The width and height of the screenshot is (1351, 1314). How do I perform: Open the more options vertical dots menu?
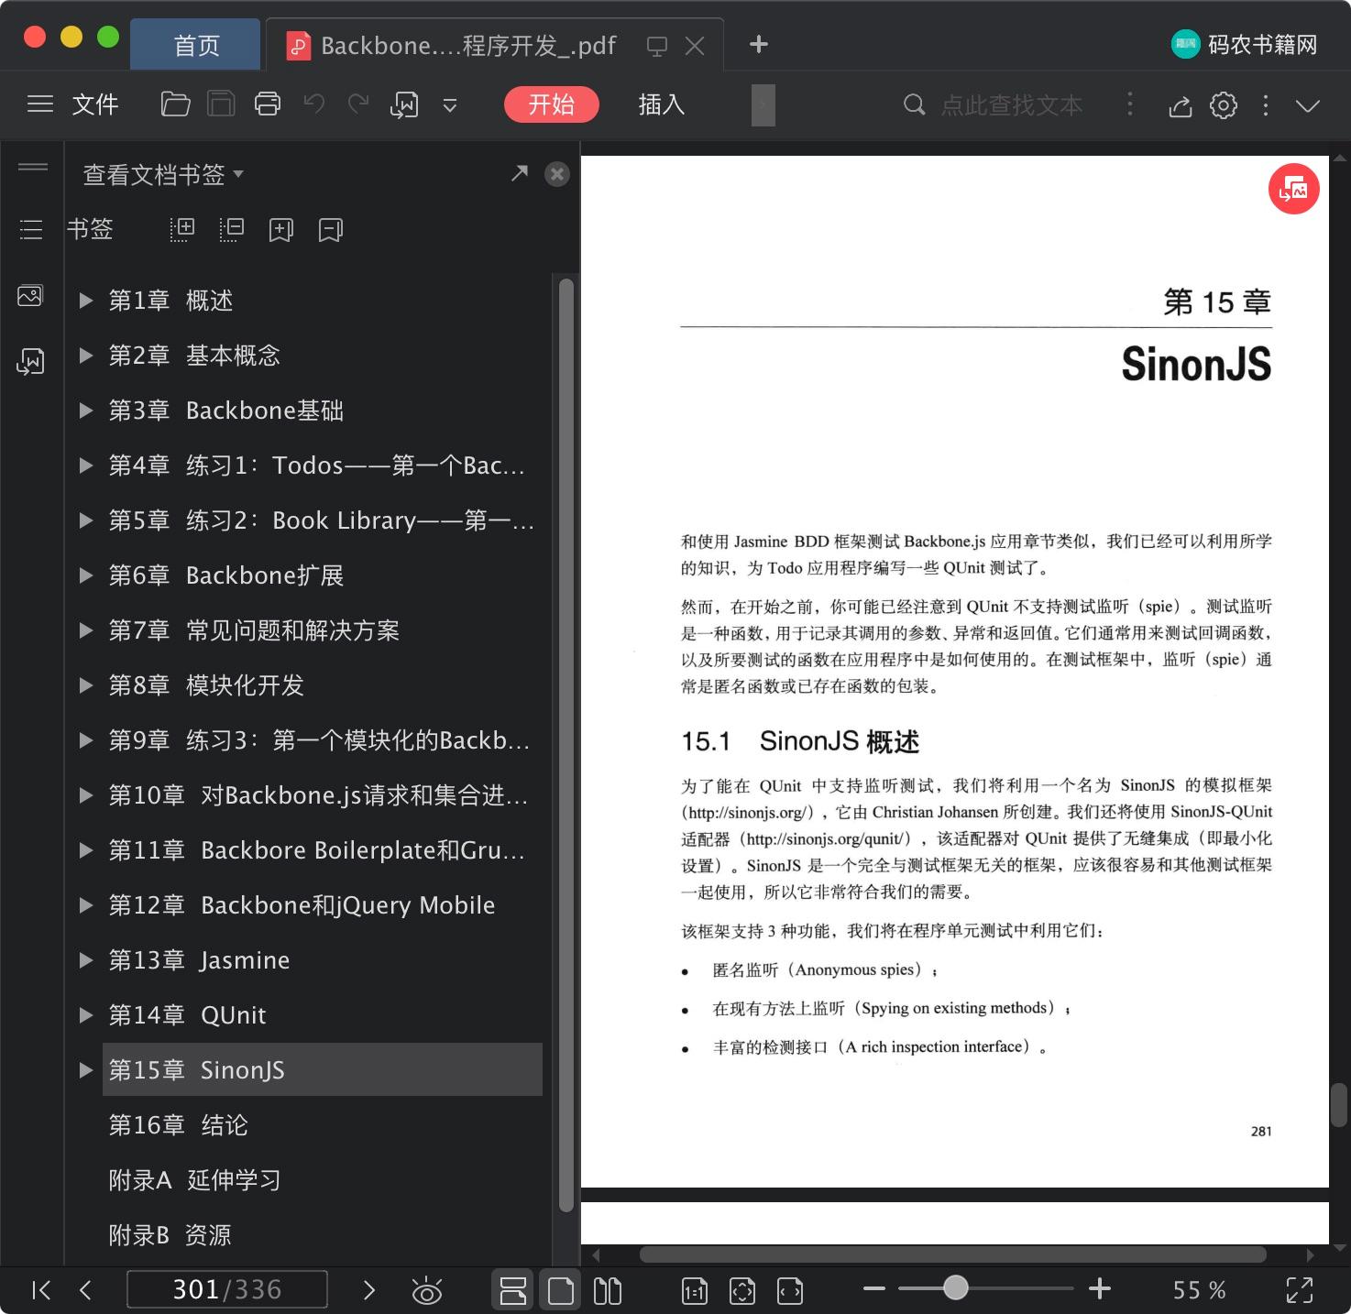click(1266, 105)
